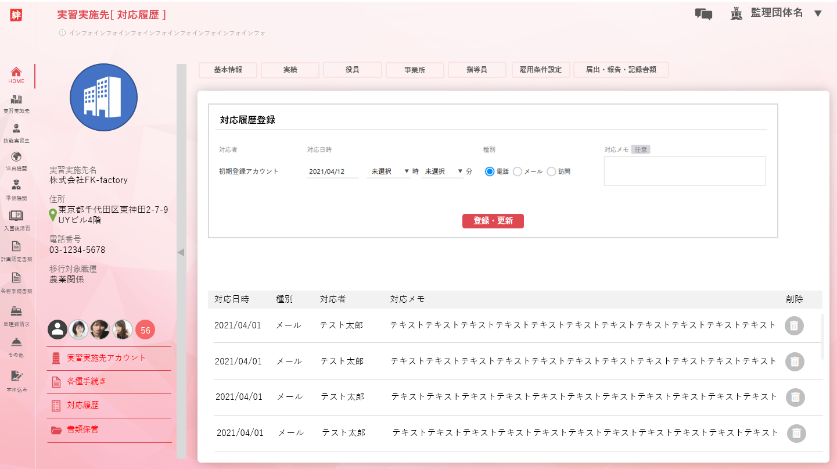Switch to the 基本情報 tab
The width and height of the screenshot is (837, 469).
(228, 70)
